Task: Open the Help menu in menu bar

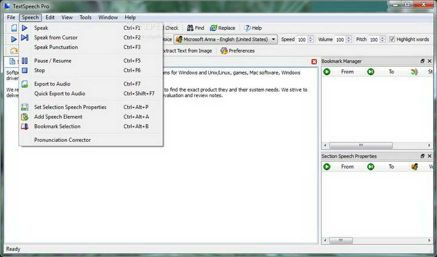Action: point(130,17)
